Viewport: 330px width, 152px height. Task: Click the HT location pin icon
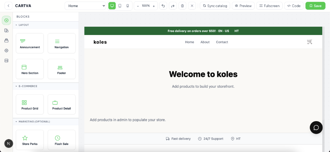coord(233,139)
